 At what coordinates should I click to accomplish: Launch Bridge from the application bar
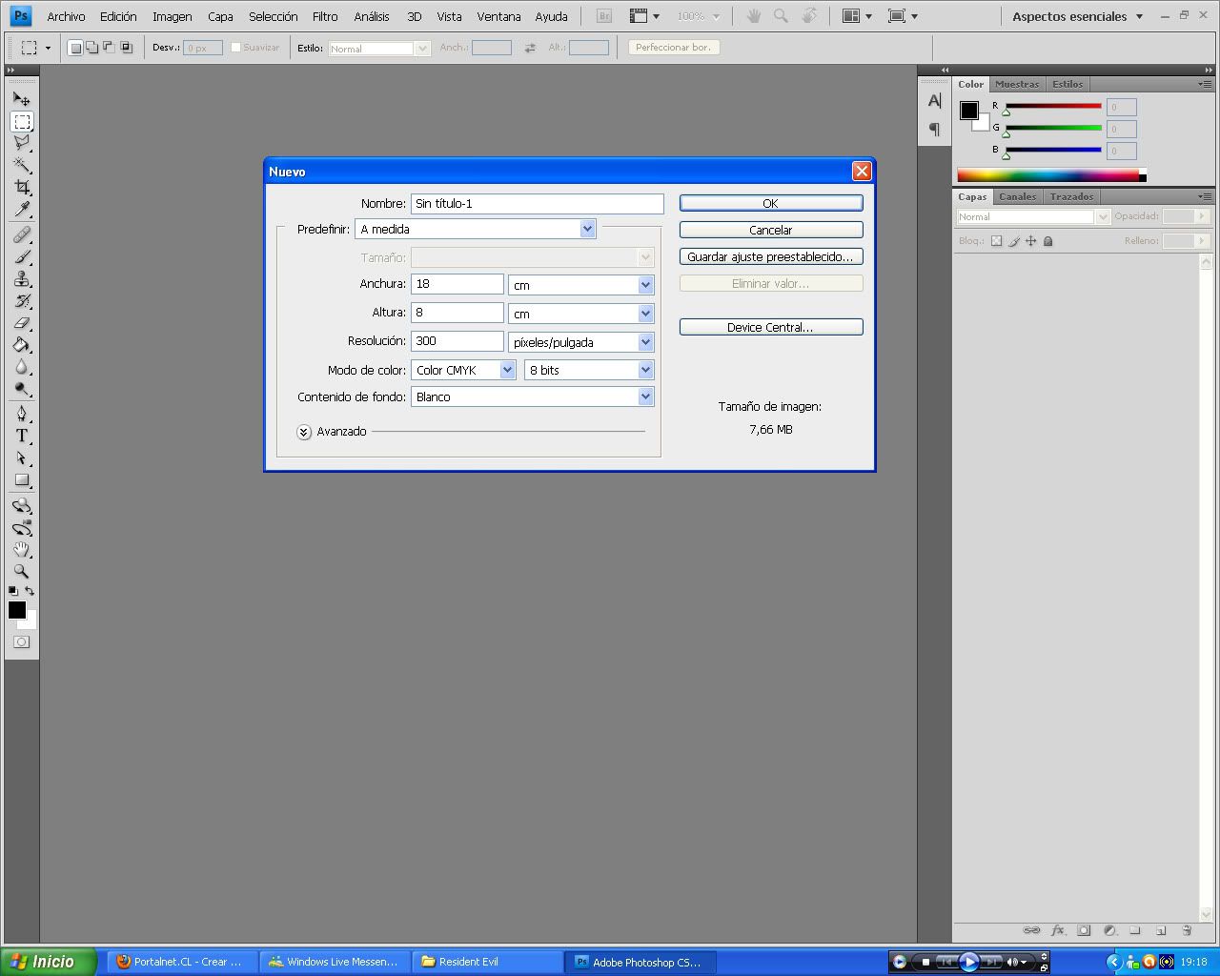pyautogui.click(x=603, y=16)
